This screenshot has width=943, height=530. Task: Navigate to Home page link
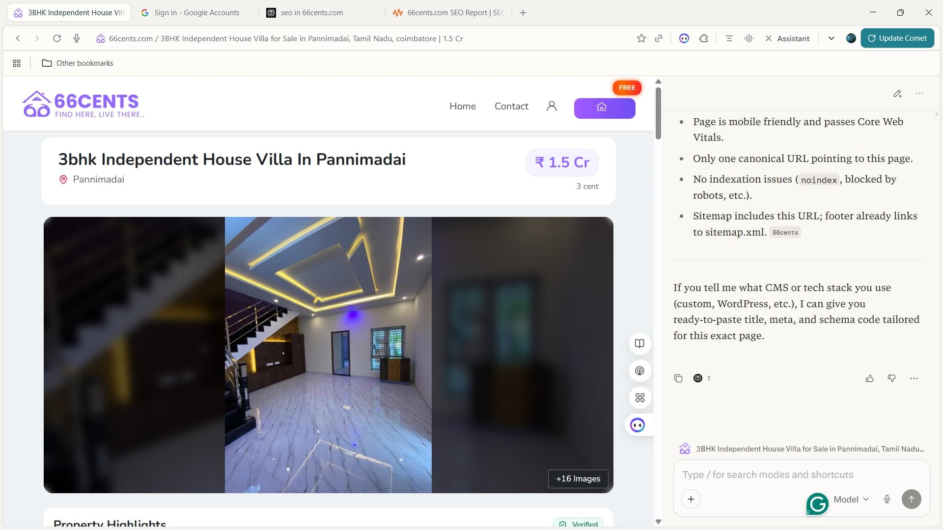click(463, 106)
